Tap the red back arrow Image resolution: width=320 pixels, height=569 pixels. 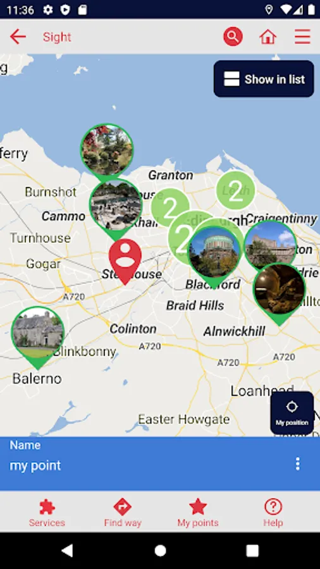point(18,37)
